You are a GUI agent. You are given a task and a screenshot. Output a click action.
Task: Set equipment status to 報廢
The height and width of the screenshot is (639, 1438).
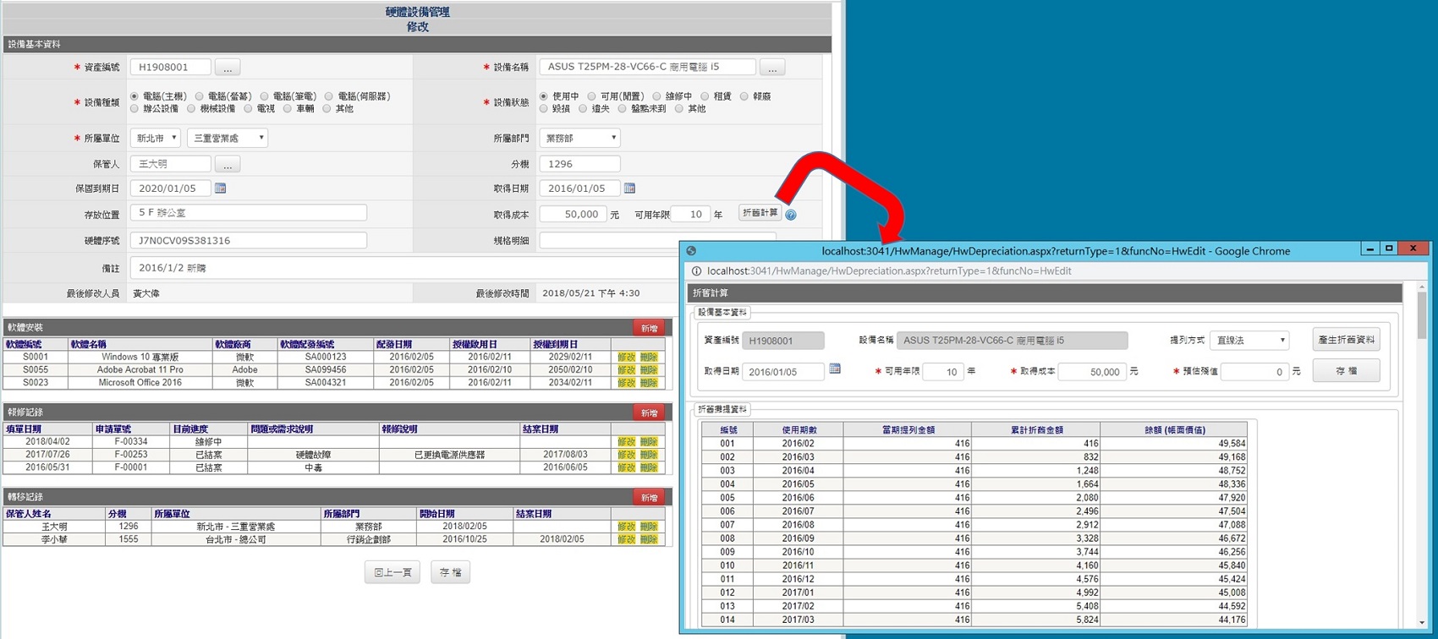744,96
